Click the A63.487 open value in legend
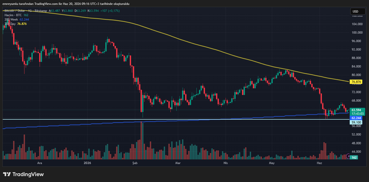The width and height of the screenshot is (369, 182). point(54,11)
